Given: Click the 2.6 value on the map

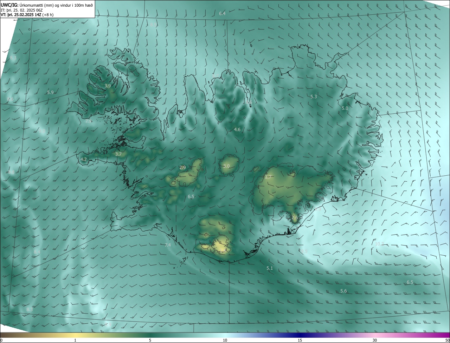Looking at the screenshot, I should click(x=295, y=217).
